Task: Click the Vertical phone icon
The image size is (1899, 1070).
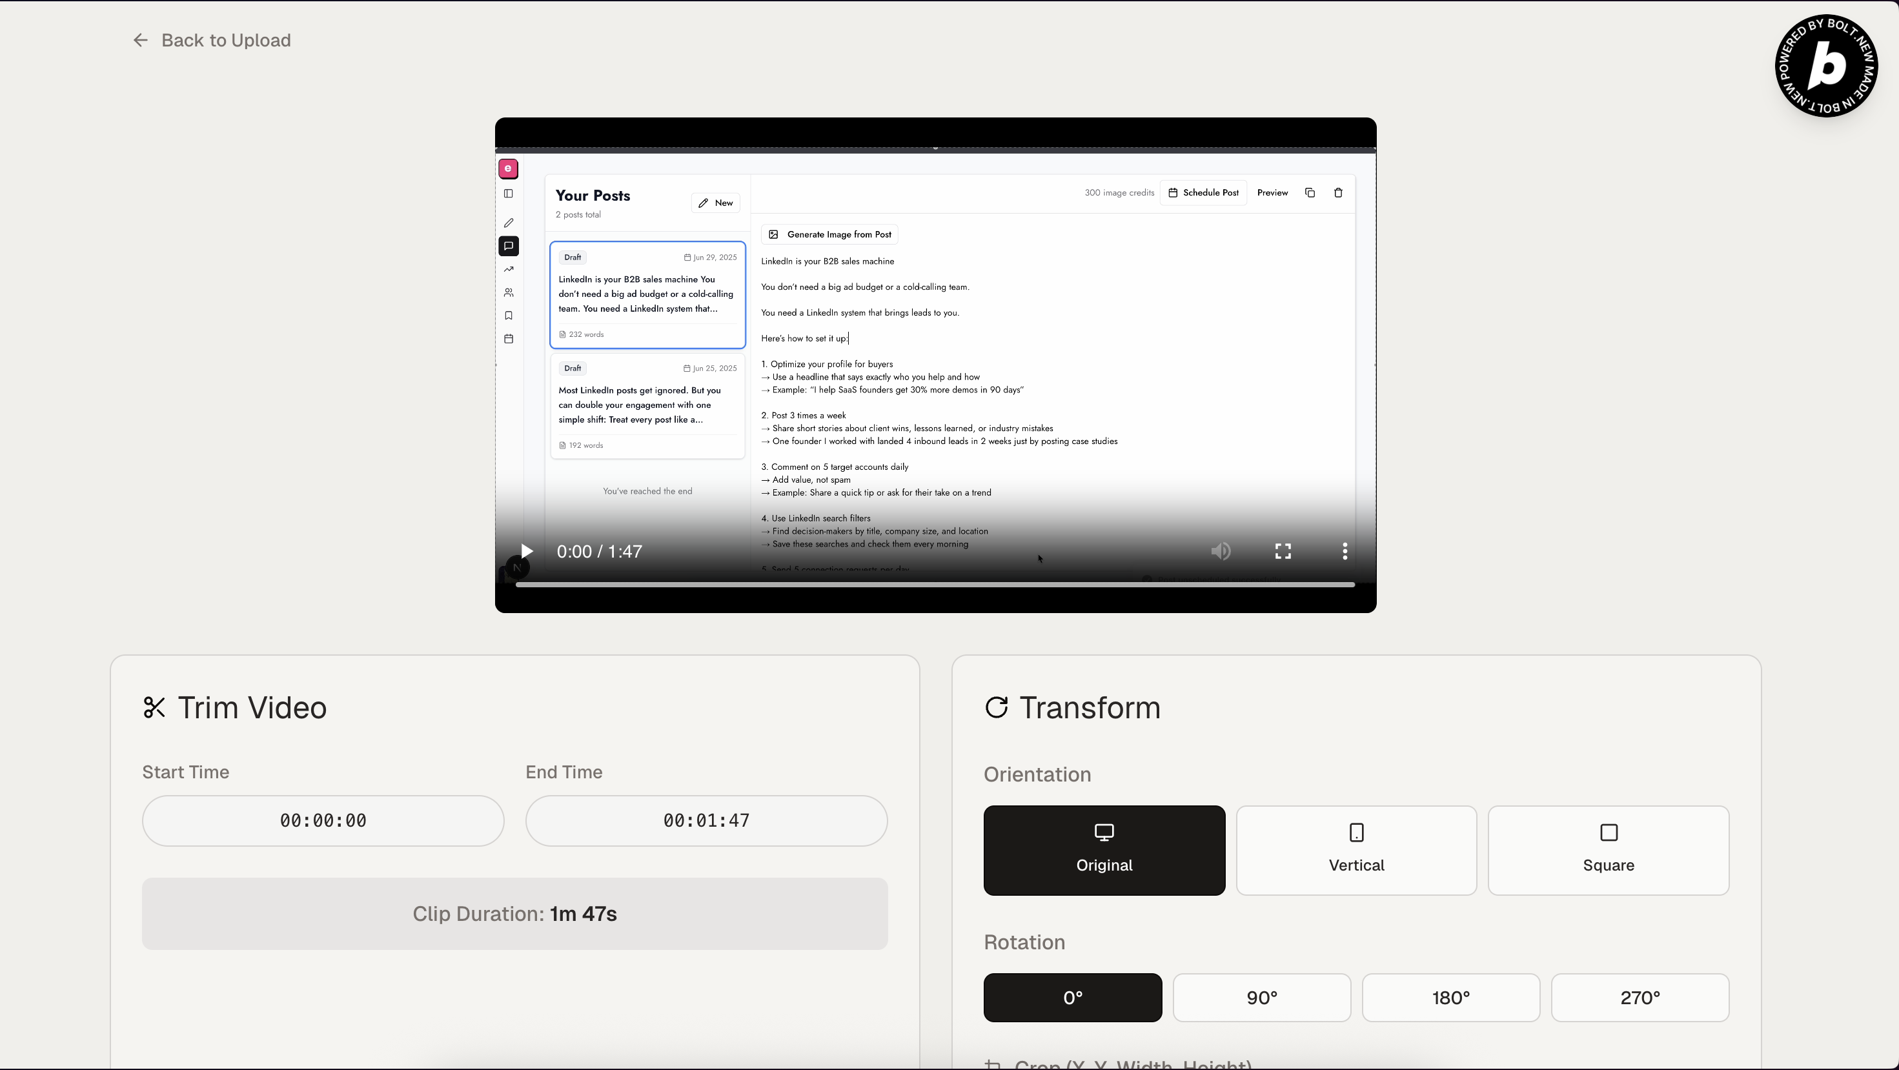Action: pyautogui.click(x=1356, y=833)
